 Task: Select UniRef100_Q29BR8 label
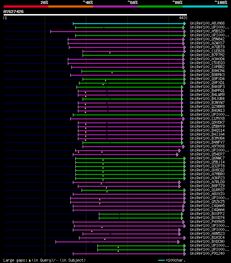[207, 107]
